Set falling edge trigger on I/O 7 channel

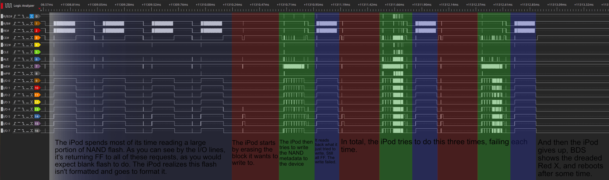click(x=23, y=131)
